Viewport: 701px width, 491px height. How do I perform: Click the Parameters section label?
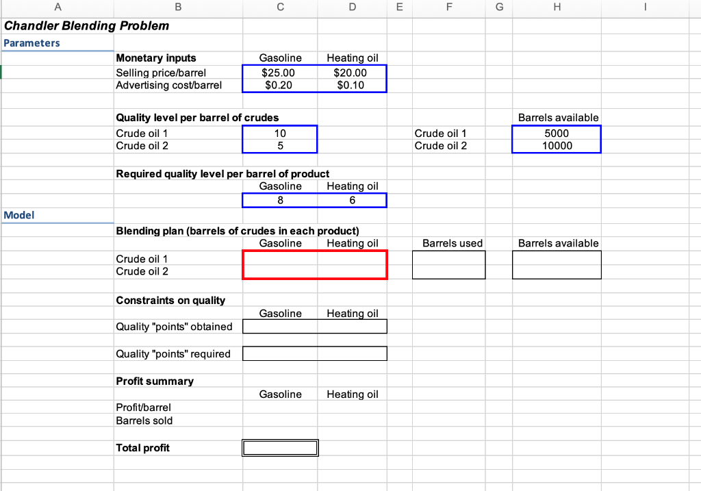pos(31,42)
